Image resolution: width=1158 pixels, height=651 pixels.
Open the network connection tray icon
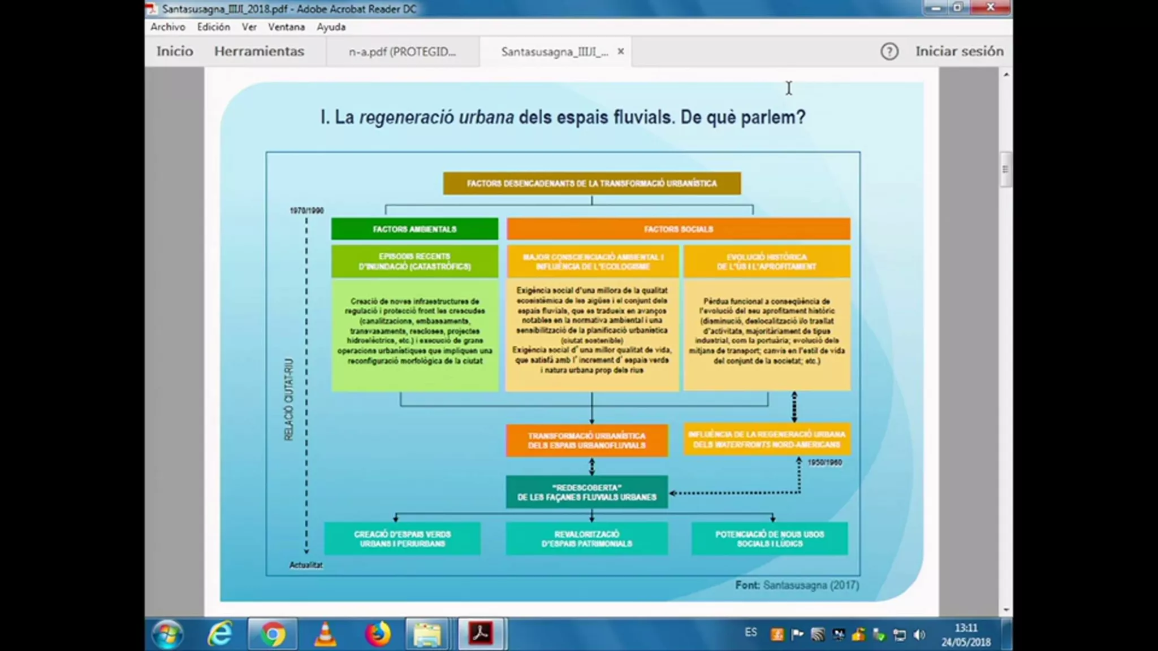click(900, 635)
